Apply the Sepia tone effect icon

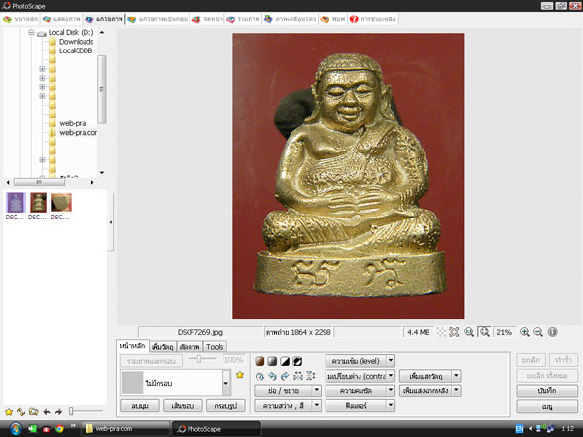point(259,361)
